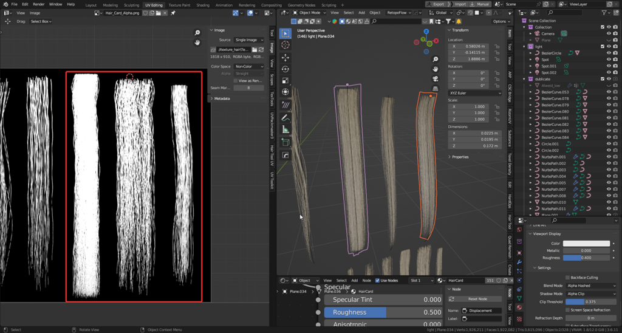Screen dimensions: 622x333
Task: Expand the Metadata panel
Action: coord(222,98)
